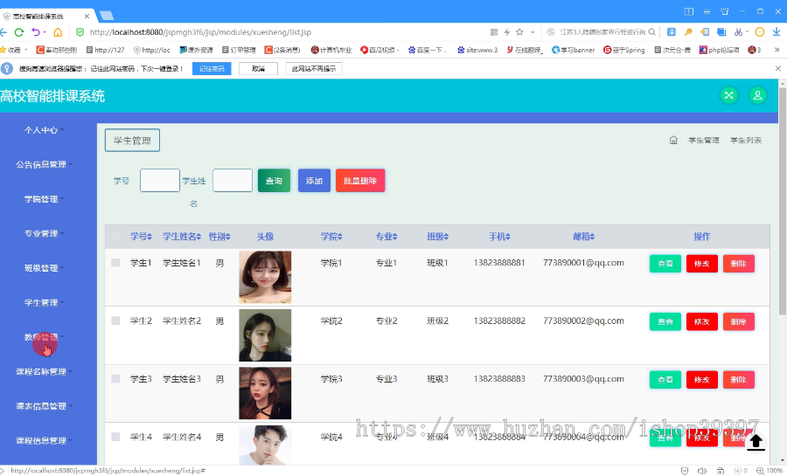This screenshot has width=787, height=476.
Task: Open the user profile icon in header
Action: tap(757, 95)
